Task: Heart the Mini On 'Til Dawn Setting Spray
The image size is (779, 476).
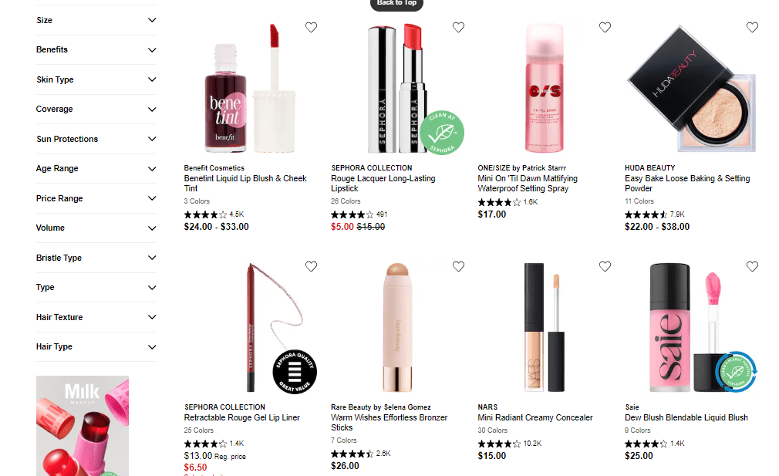Action: click(x=605, y=27)
